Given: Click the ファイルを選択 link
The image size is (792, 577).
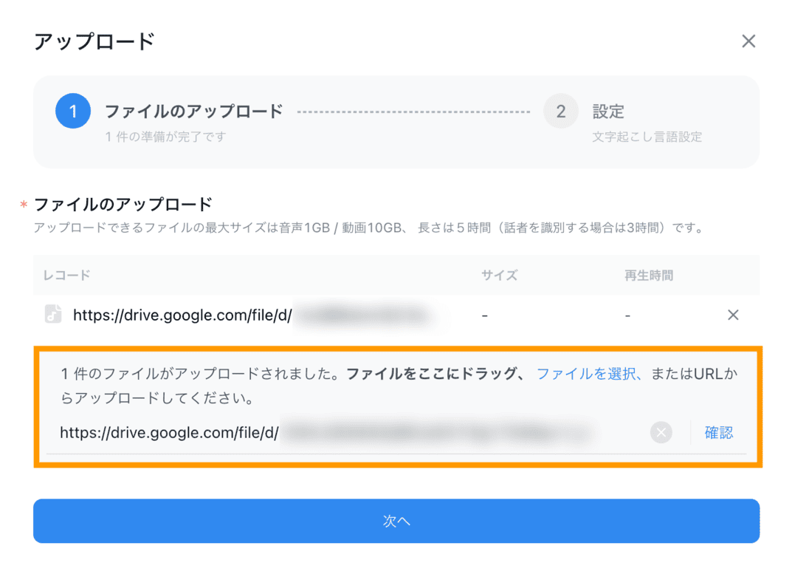Looking at the screenshot, I should 586,374.
